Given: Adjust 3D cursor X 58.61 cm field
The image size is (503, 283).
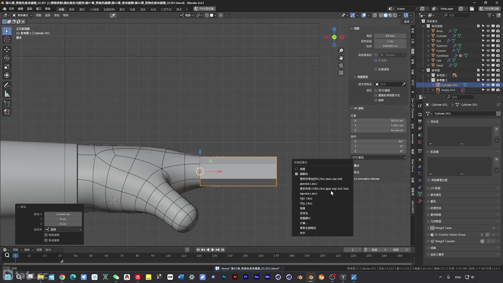Looking at the screenshot, I should [379, 121].
